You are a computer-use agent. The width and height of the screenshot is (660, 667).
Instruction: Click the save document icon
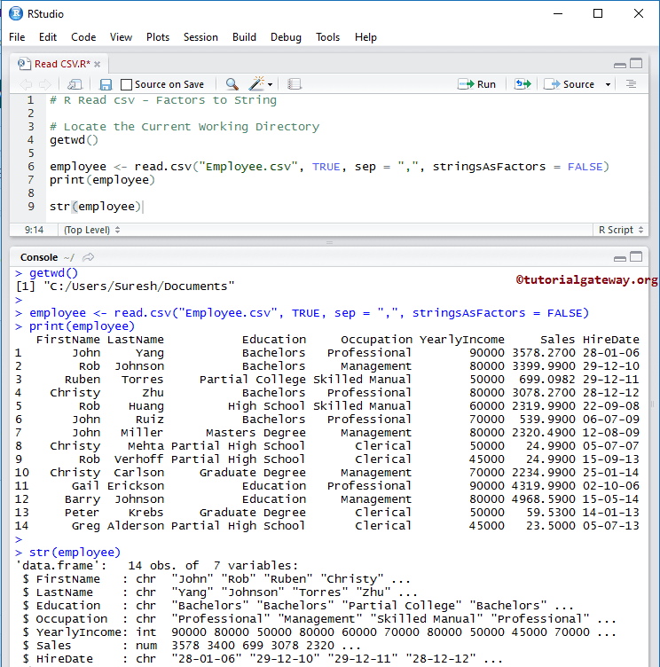(x=106, y=84)
